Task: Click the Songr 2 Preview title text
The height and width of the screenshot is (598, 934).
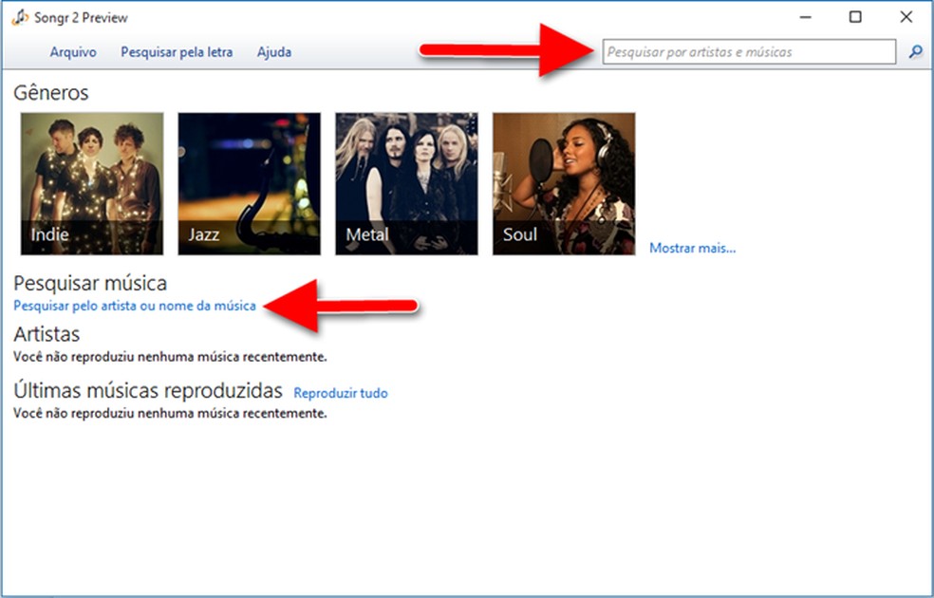Action: click(x=81, y=18)
